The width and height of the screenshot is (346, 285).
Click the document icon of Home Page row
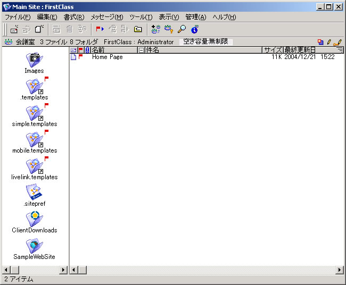click(x=73, y=57)
